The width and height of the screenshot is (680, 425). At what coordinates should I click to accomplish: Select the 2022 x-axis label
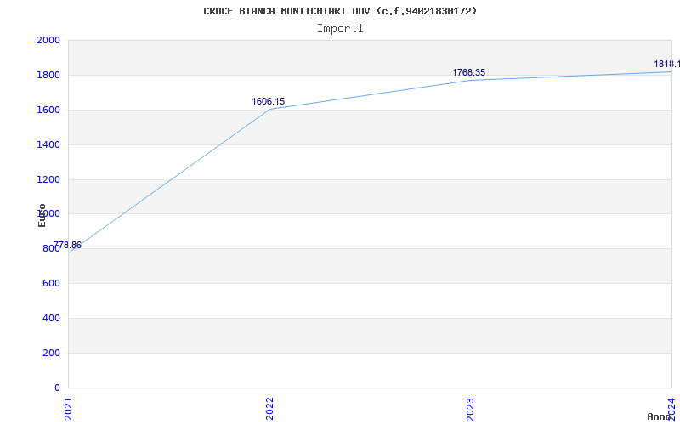(x=269, y=409)
